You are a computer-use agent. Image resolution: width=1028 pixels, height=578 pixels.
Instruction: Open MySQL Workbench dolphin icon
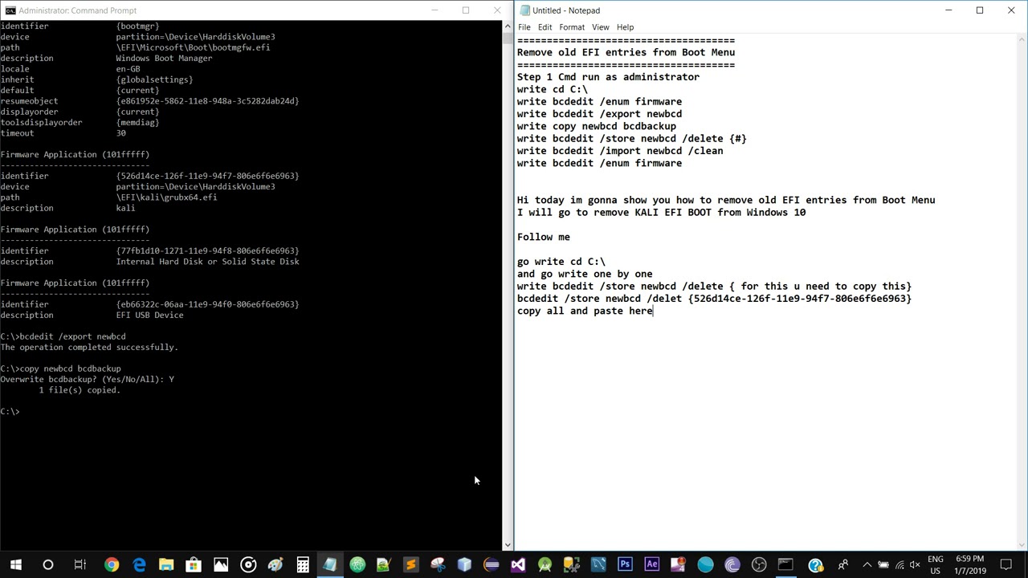(598, 565)
